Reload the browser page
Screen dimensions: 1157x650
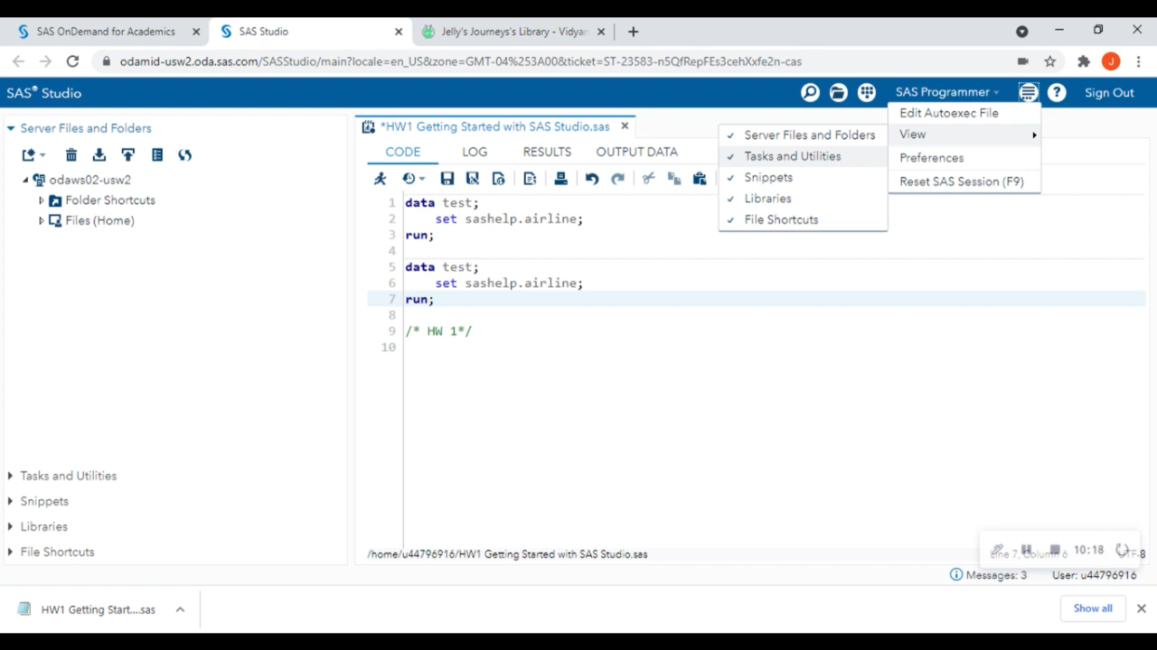click(73, 61)
